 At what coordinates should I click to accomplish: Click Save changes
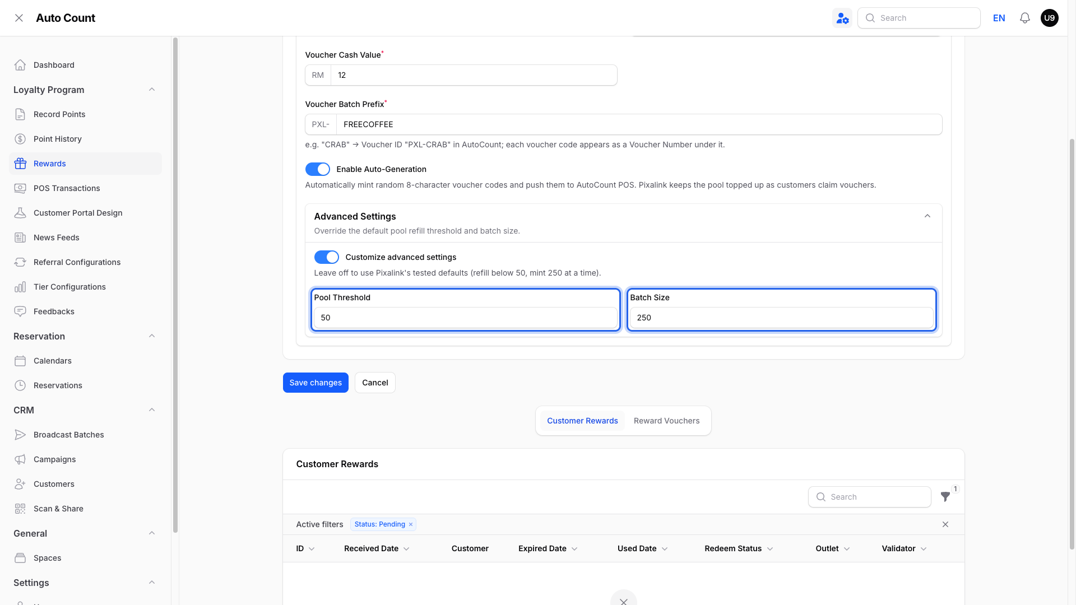tap(316, 383)
